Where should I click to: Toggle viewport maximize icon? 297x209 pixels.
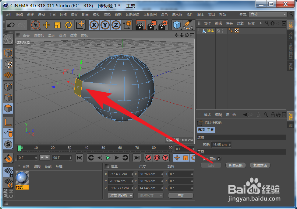192,35
